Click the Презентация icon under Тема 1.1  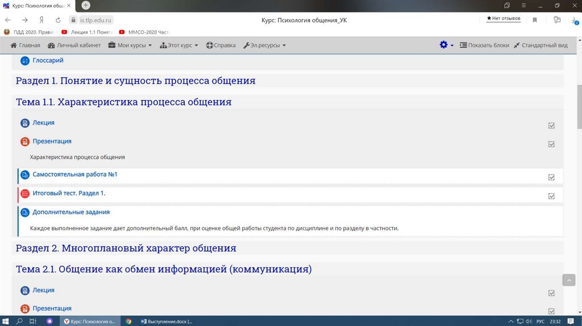(24, 141)
